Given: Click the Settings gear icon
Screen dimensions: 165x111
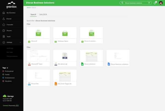Looking at the screenshot, I should pyautogui.click(x=4, y=42).
